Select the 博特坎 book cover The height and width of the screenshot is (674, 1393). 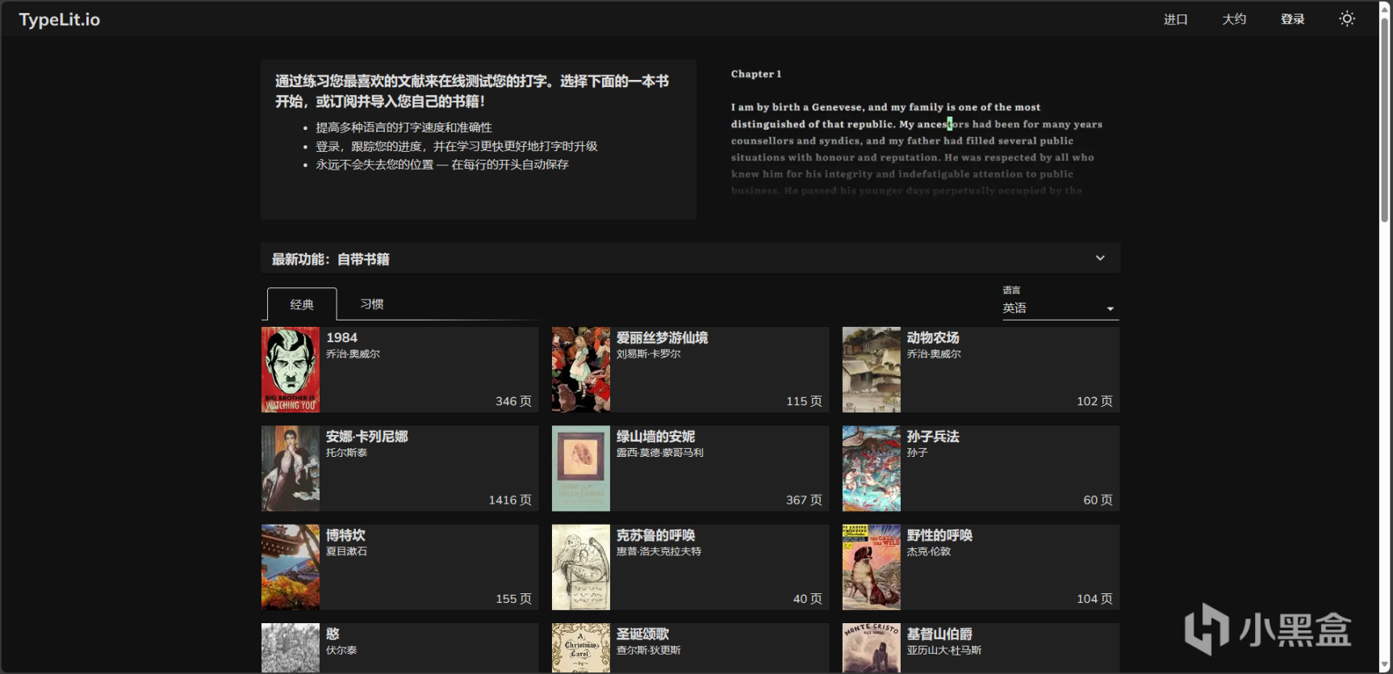click(x=291, y=567)
